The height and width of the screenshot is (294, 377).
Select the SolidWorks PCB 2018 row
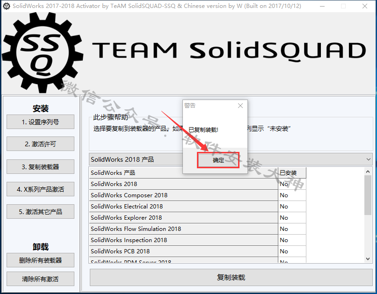point(183,251)
